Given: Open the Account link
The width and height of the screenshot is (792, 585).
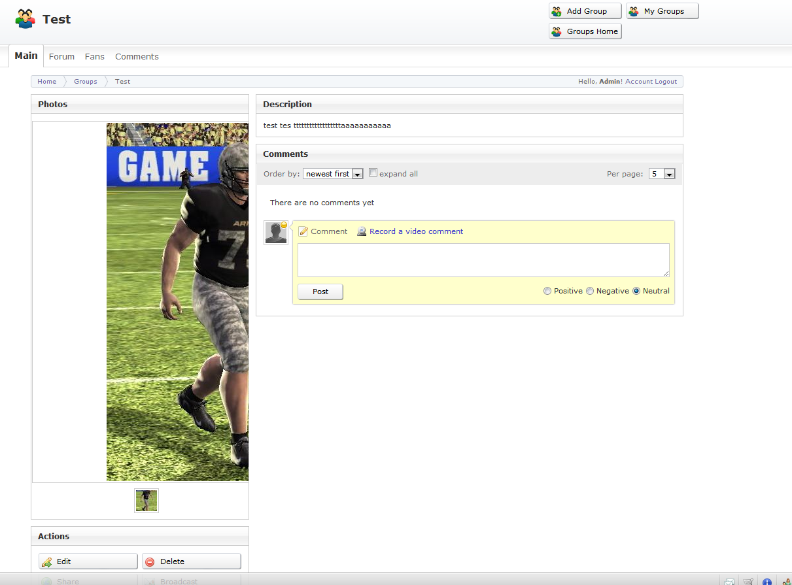Looking at the screenshot, I should point(639,82).
